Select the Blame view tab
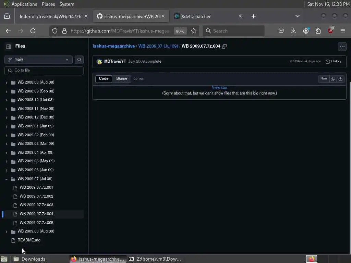 point(122,79)
